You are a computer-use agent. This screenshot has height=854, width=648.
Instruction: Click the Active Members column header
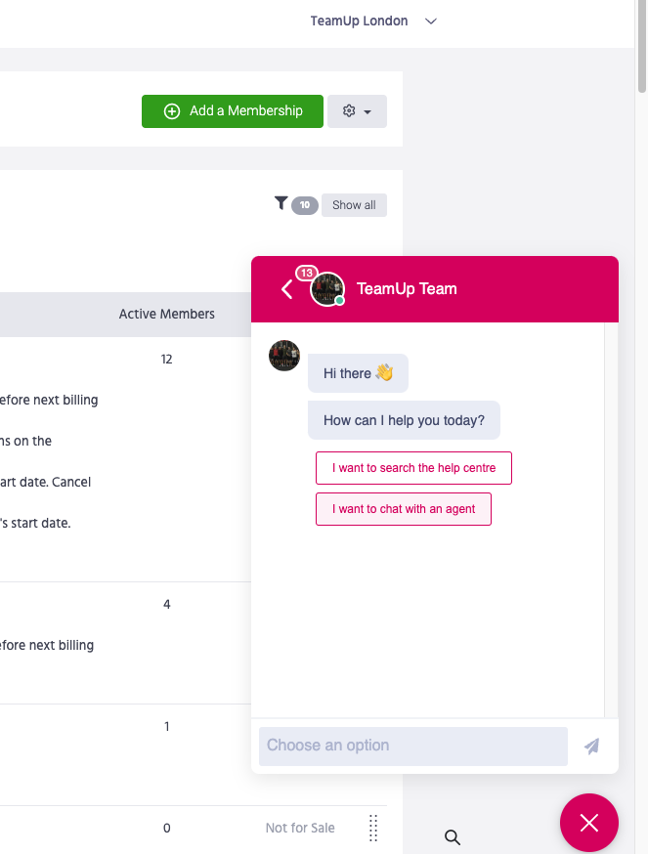pos(166,314)
